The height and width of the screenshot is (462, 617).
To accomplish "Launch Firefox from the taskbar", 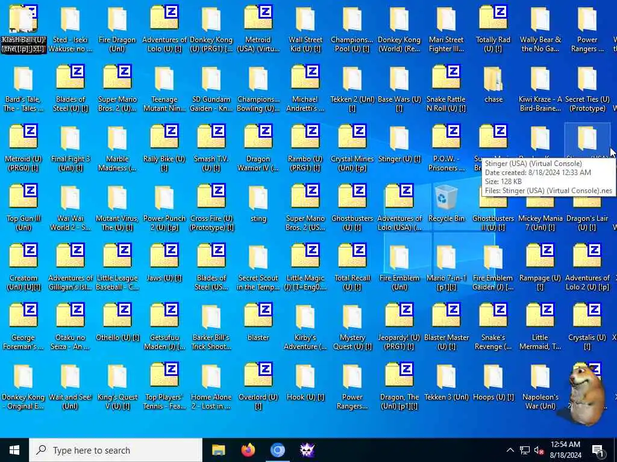I will [248, 450].
